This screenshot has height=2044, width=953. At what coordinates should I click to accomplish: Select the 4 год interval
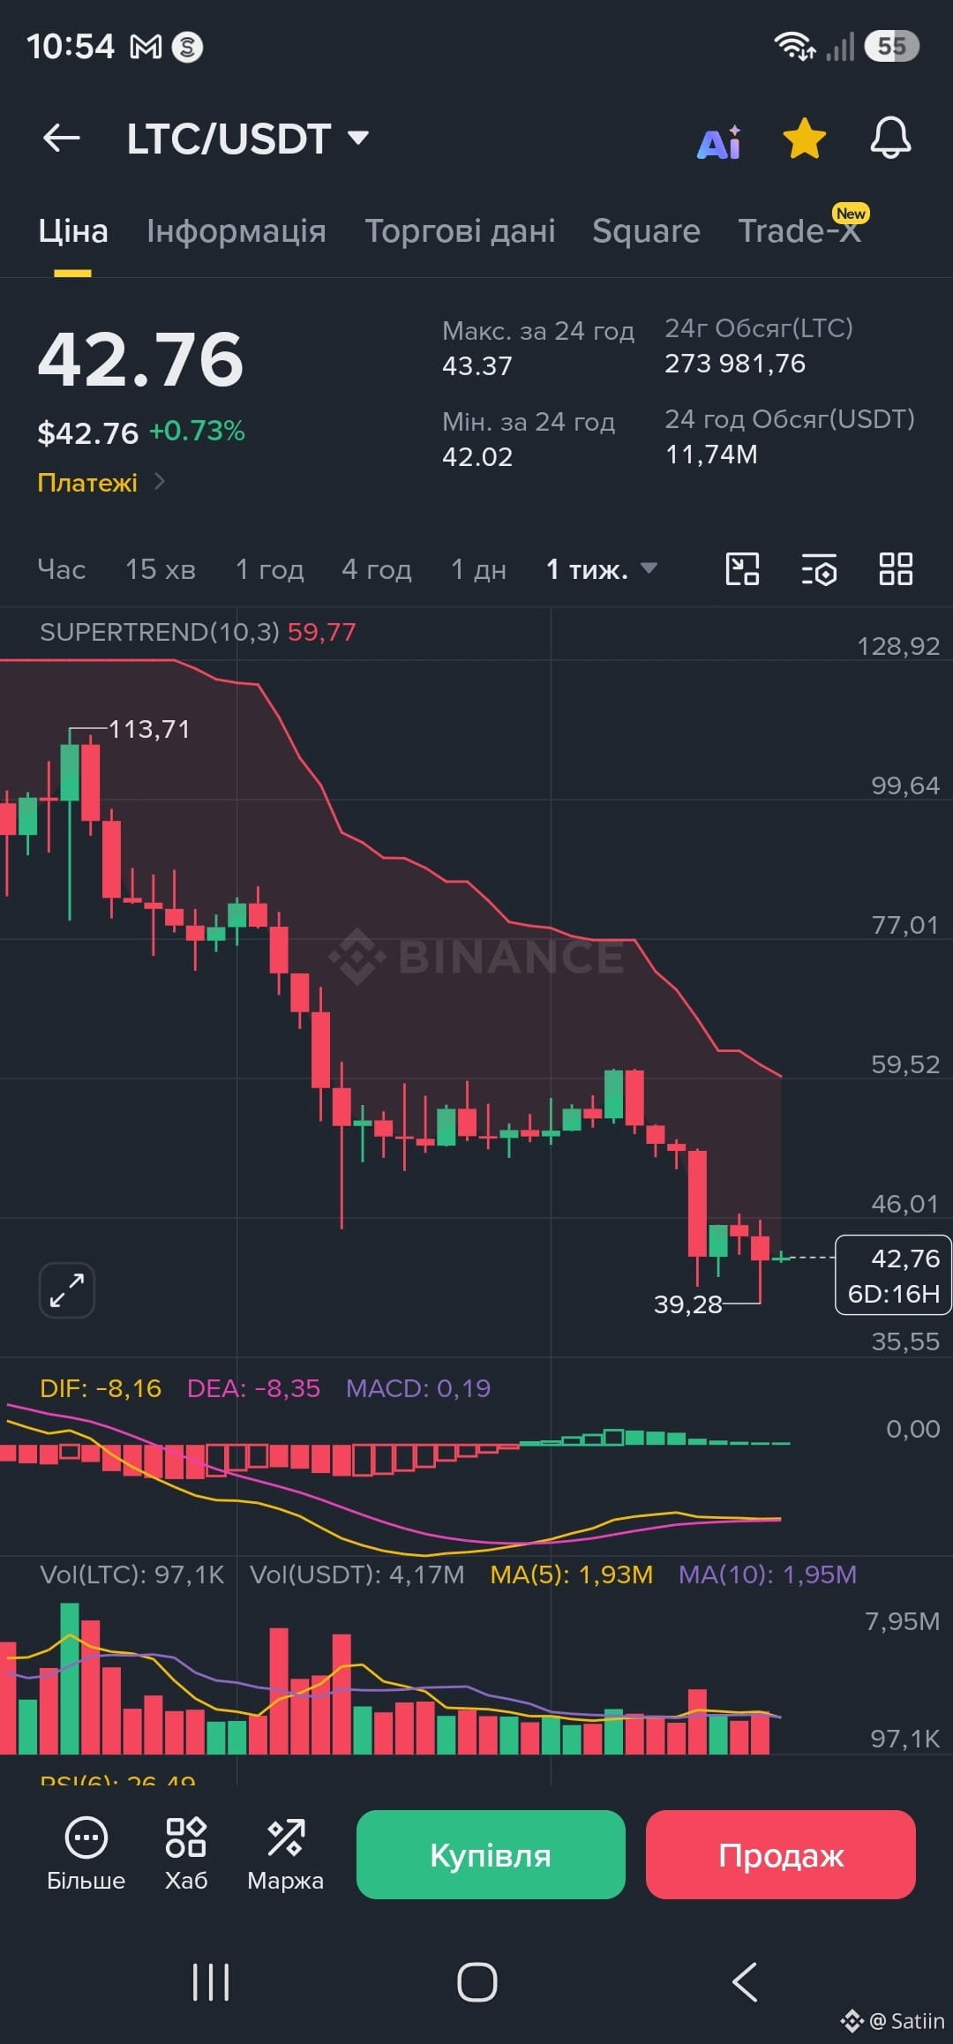point(377,569)
